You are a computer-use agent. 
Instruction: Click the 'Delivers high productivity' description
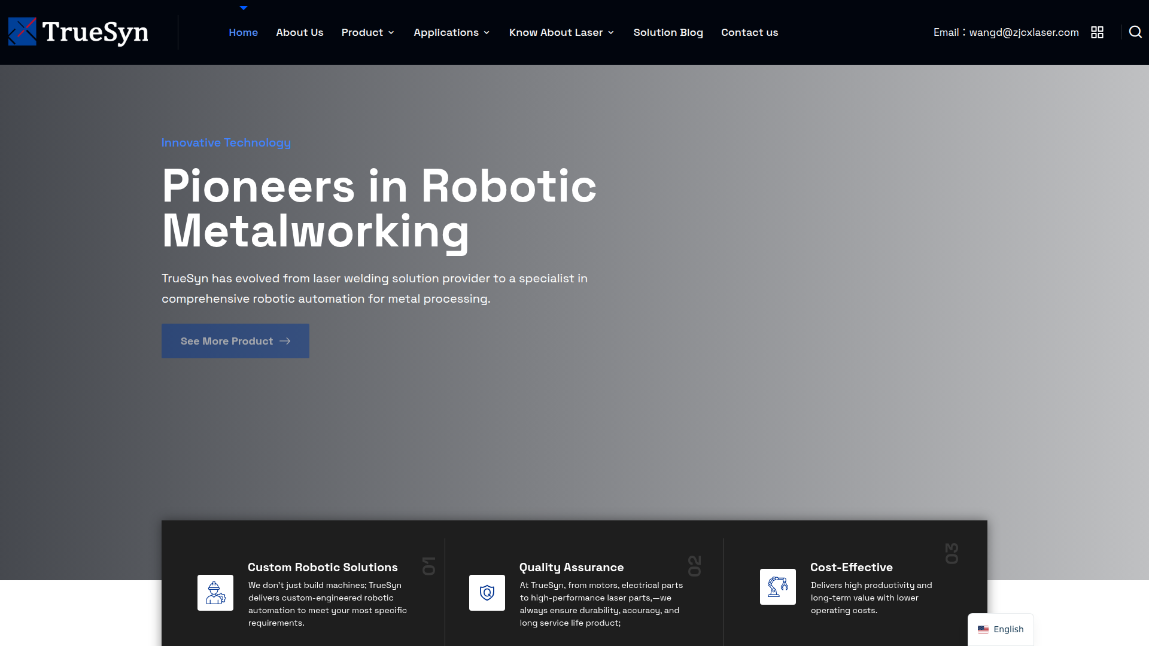click(x=871, y=598)
